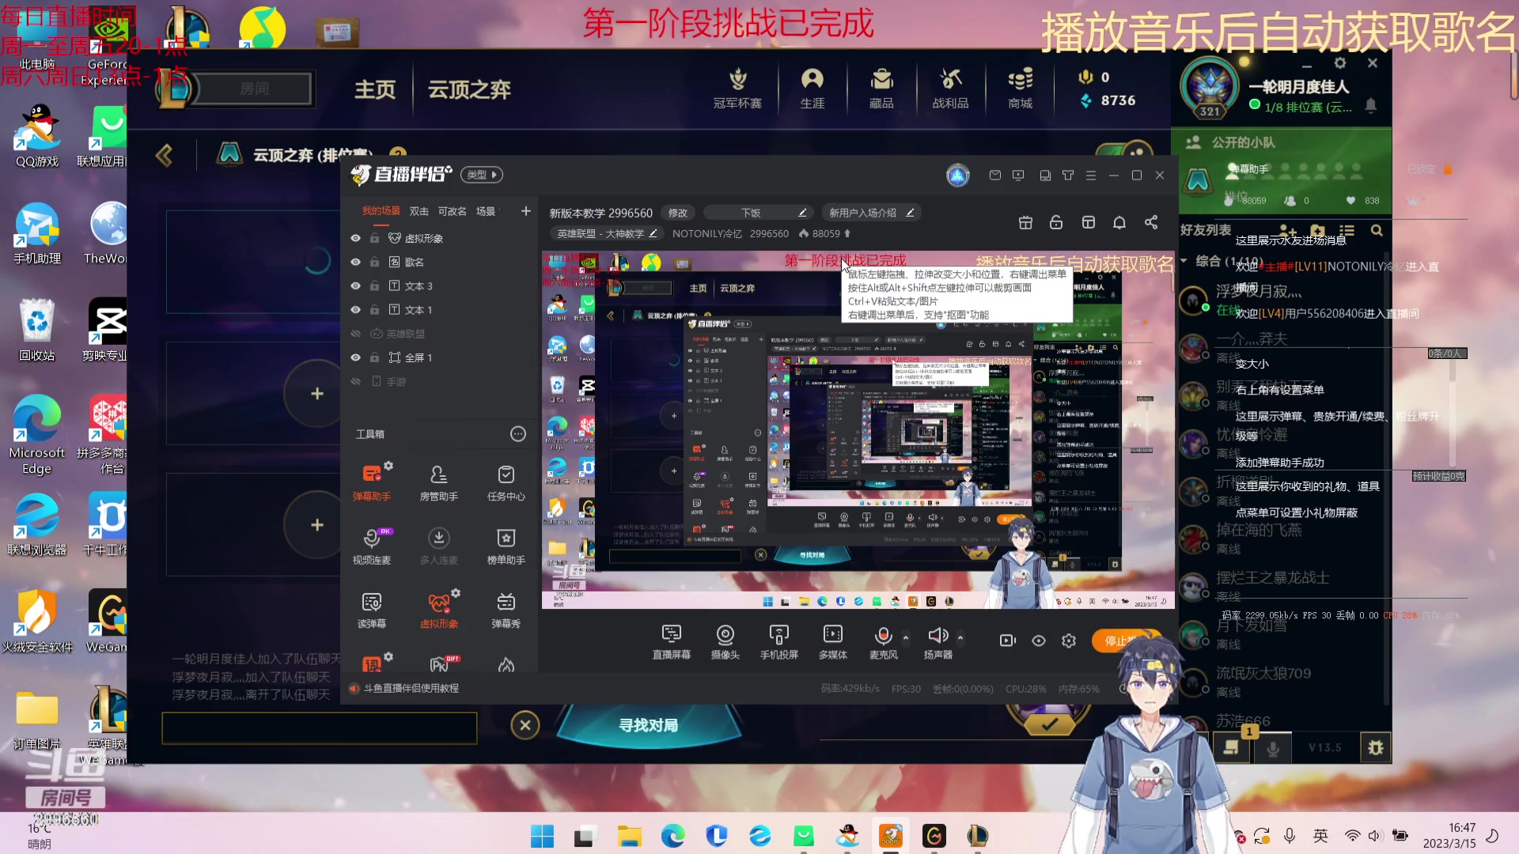Edit the 新用户入场介绍 field
Viewport: 1519px width, 854px height.
(x=872, y=213)
